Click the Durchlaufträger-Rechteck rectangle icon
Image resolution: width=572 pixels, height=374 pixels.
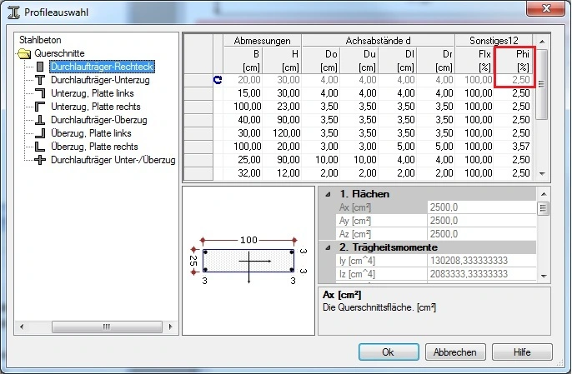point(40,67)
